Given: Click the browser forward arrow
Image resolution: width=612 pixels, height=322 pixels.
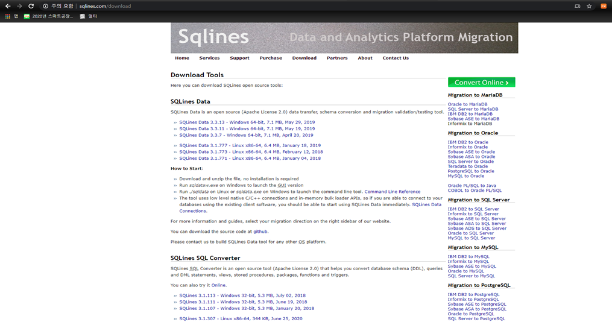Looking at the screenshot, I should click(x=19, y=6).
